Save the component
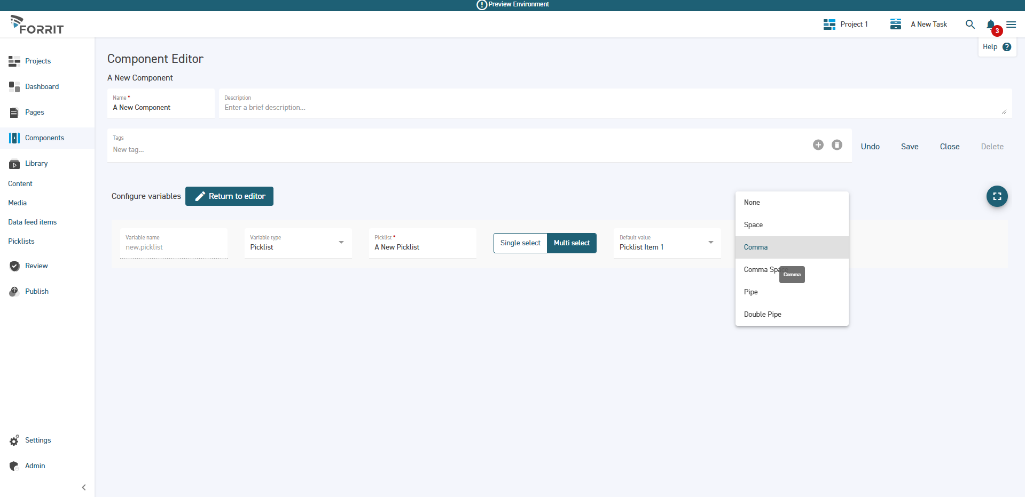The image size is (1025, 497). (909, 147)
